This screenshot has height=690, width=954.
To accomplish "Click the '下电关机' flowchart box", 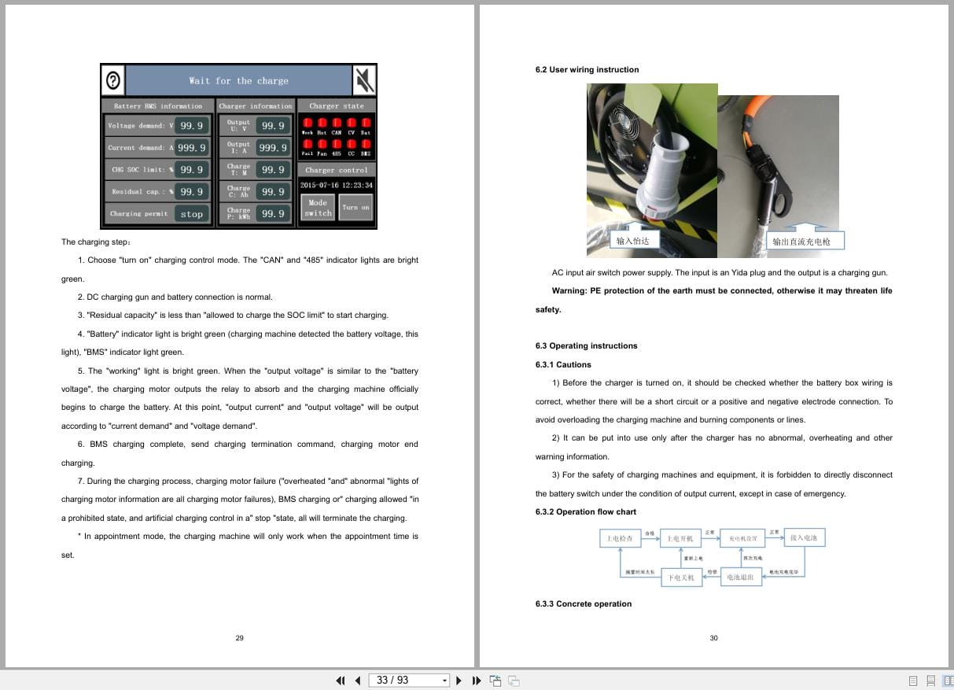I will (681, 577).
